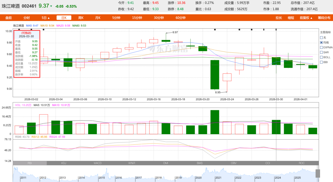Viewport: 333px width, 182px height.
Task: Enable the BOLL indicator checkbox
Action: pos(321,57)
